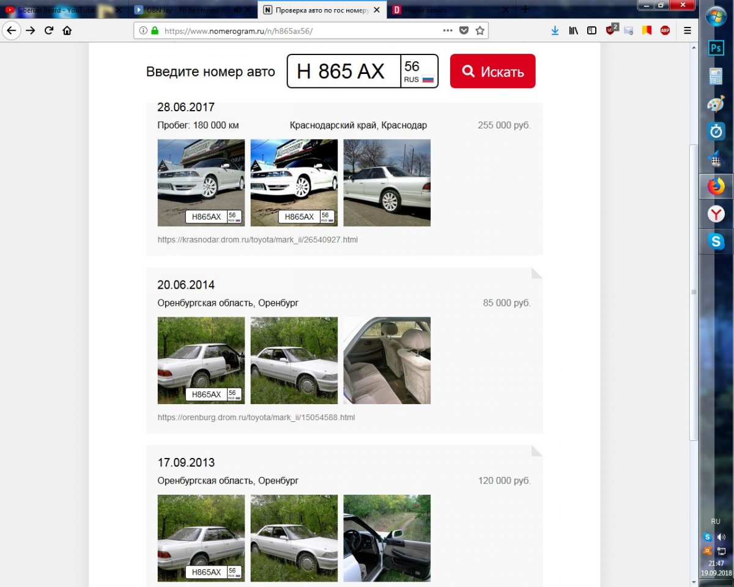Toggle the Firefox sidebar view
This screenshot has width=734, height=587.
(591, 31)
